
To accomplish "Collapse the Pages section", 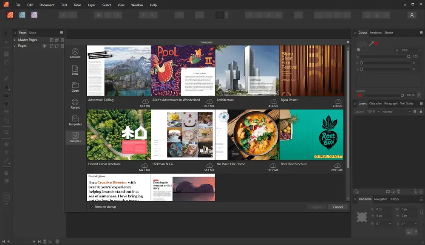I will coord(14,46).
